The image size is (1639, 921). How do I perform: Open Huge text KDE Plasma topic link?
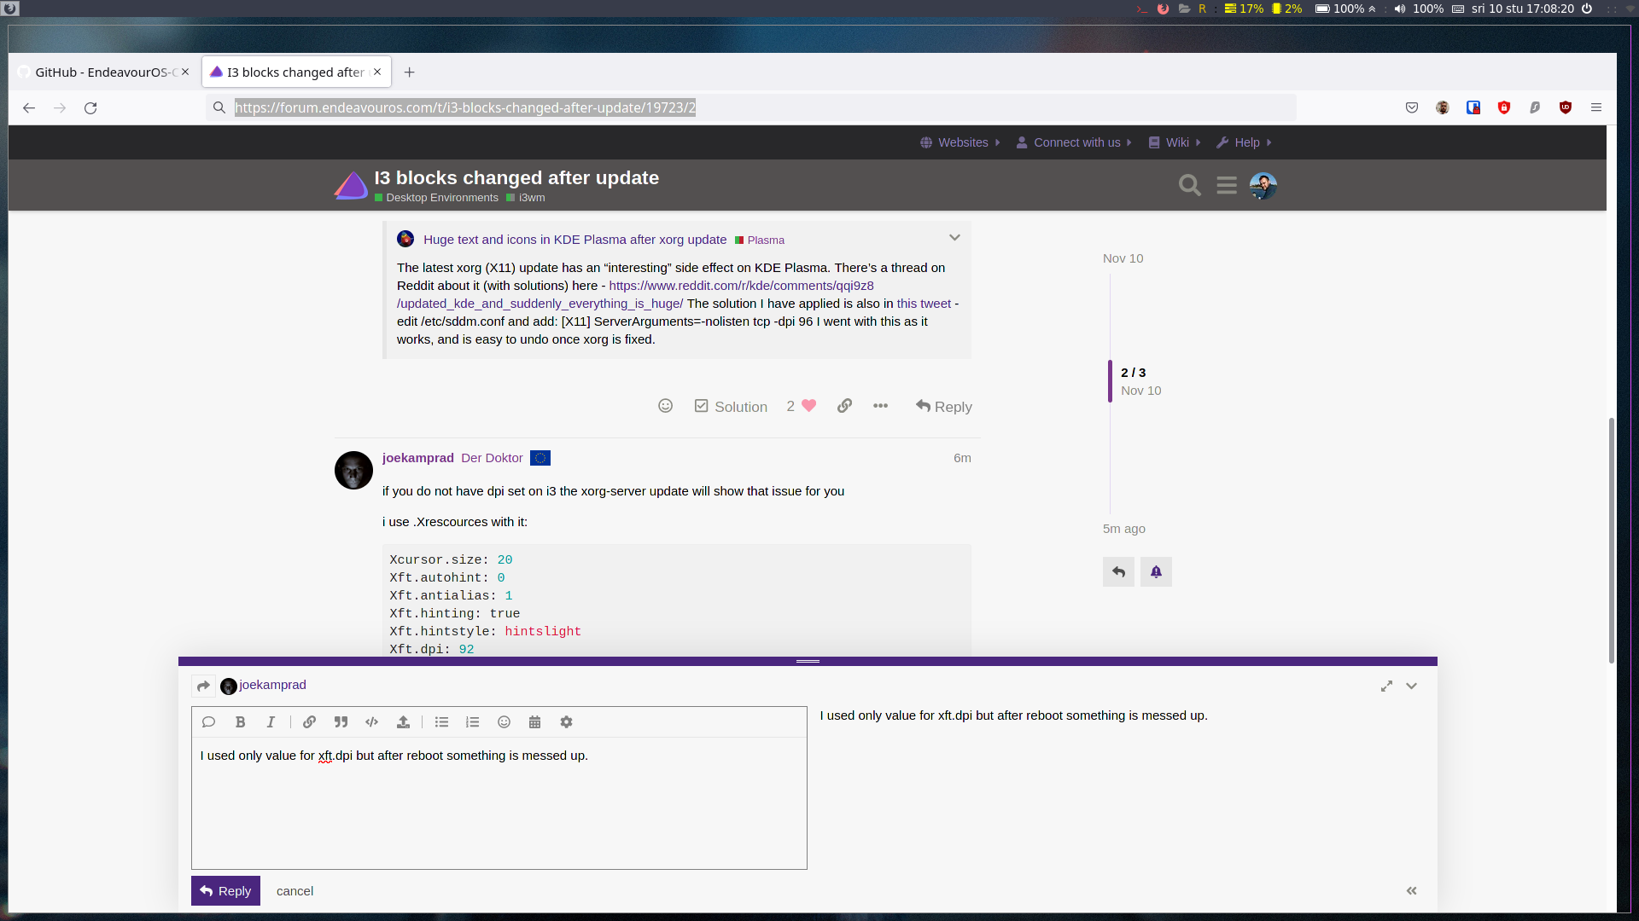pos(575,240)
